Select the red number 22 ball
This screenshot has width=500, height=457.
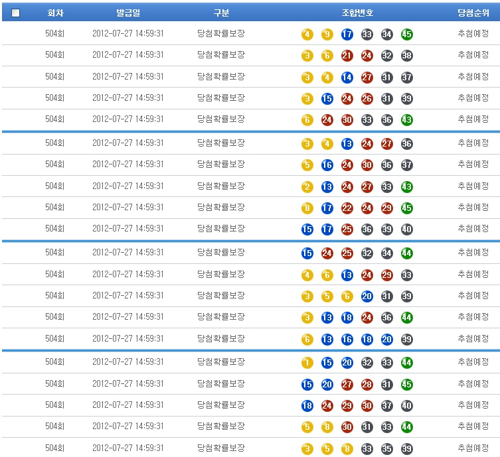(347, 208)
